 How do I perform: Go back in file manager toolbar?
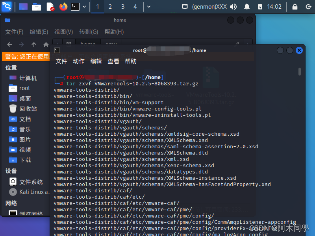pyautogui.click(x=9, y=44)
